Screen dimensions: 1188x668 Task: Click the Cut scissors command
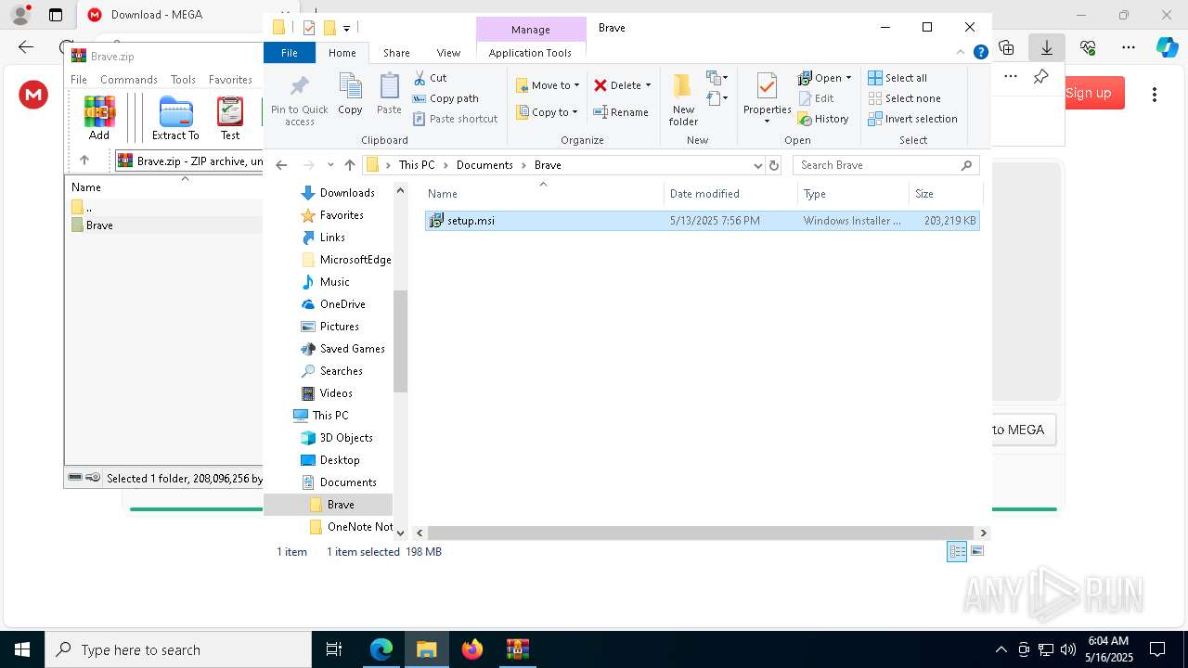coord(430,78)
